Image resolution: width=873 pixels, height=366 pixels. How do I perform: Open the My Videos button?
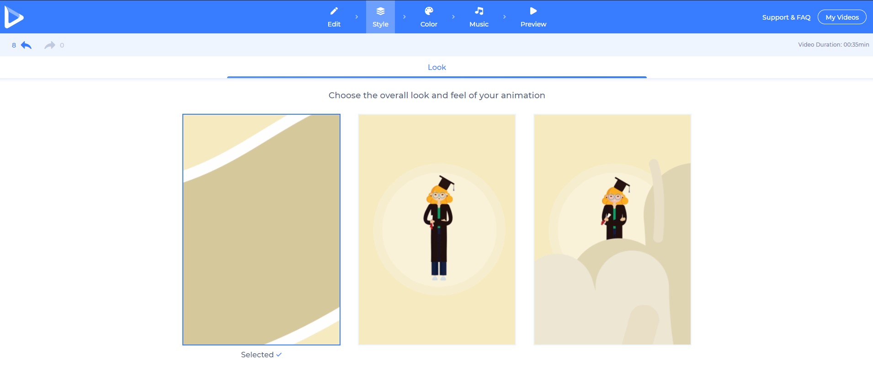pos(842,17)
